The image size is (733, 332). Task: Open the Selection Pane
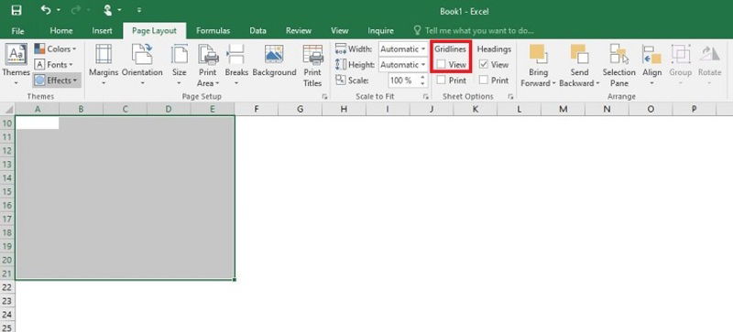coord(619,65)
